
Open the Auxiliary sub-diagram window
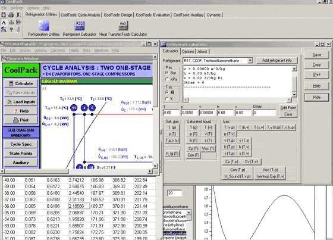(x=21, y=163)
